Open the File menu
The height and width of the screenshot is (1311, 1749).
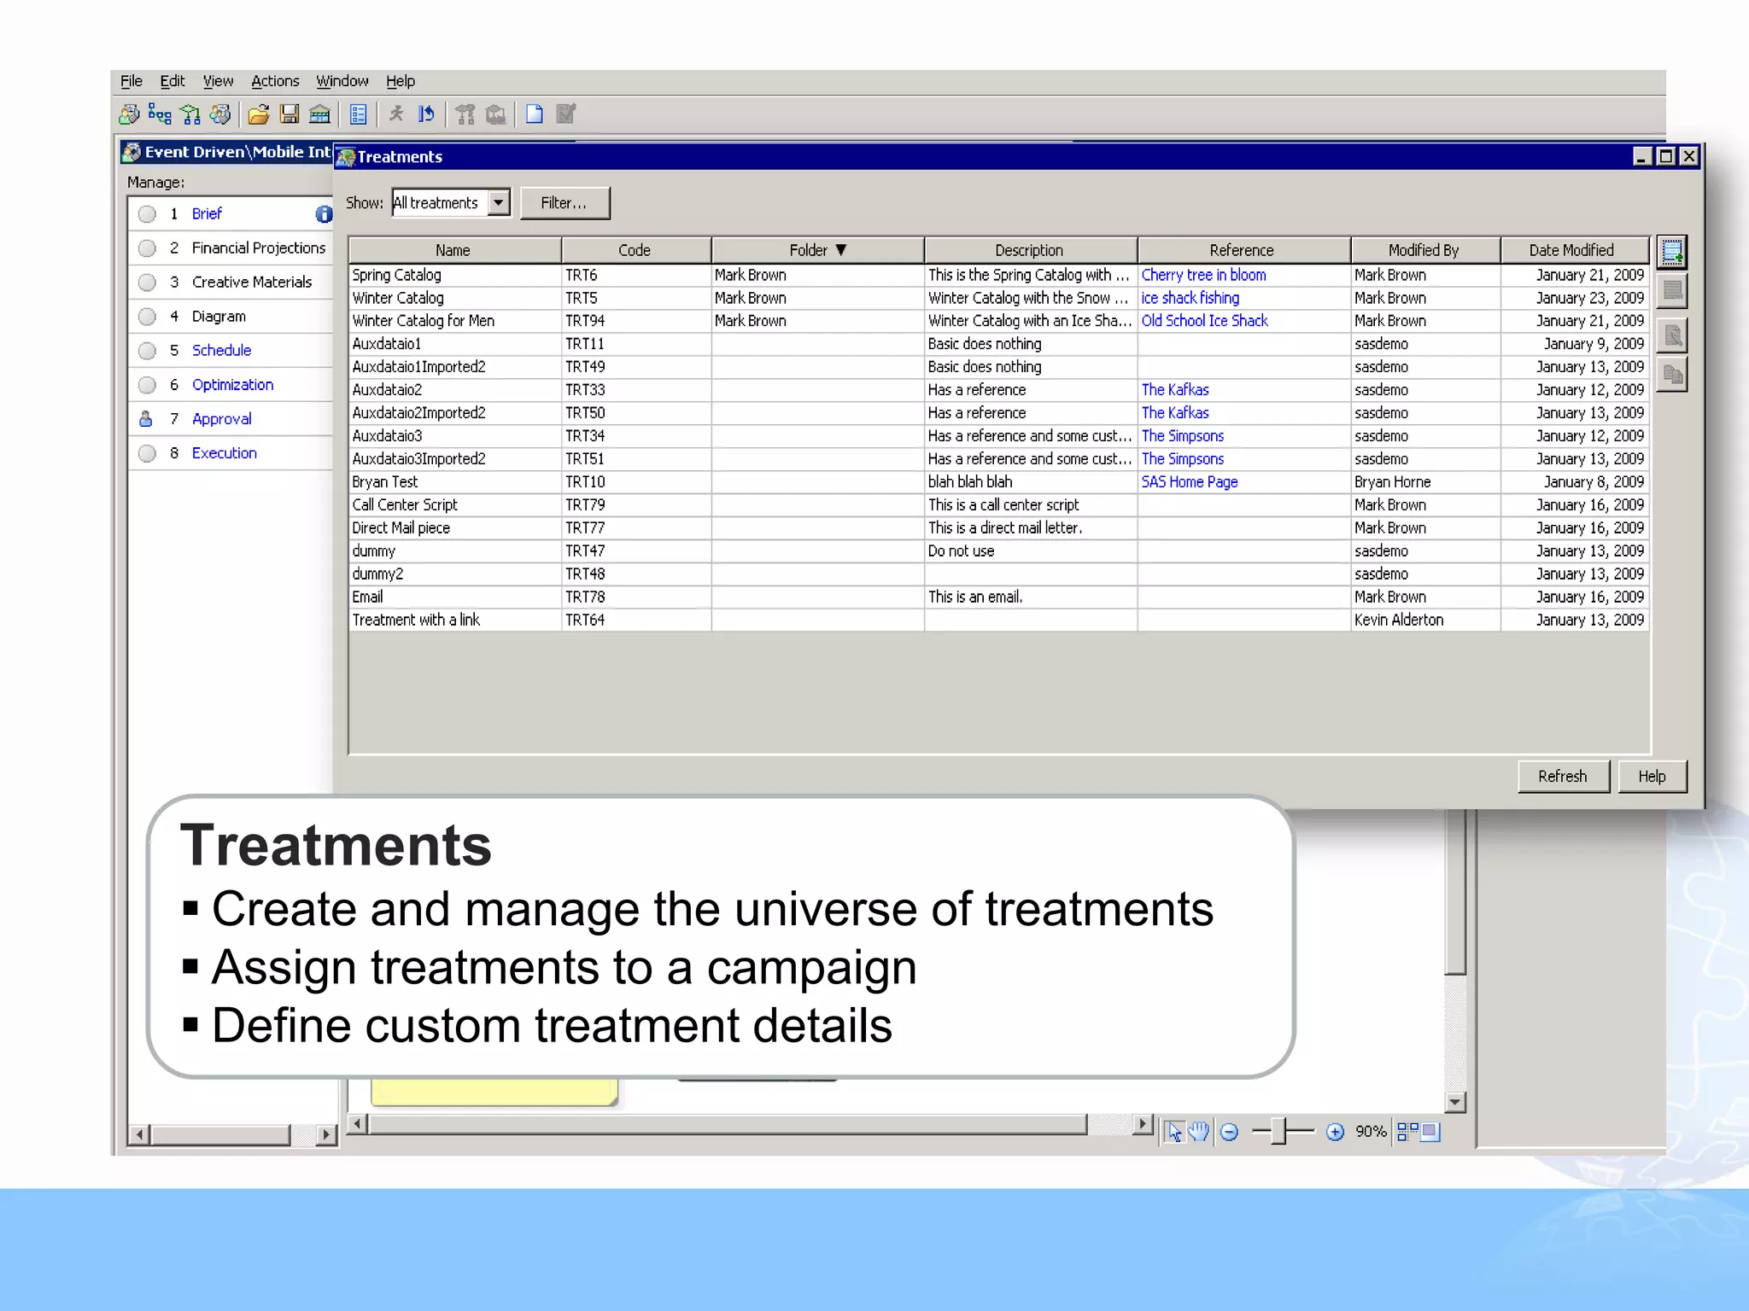[x=132, y=81]
